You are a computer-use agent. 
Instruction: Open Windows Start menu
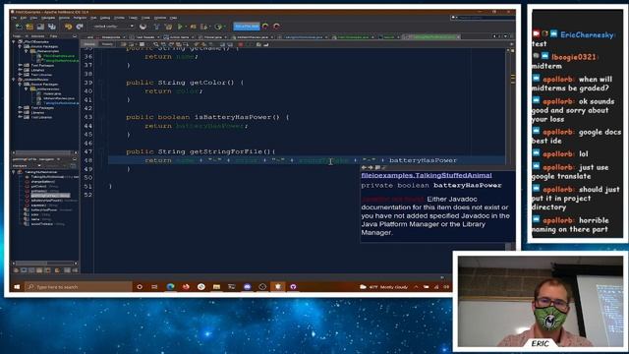(x=17, y=286)
